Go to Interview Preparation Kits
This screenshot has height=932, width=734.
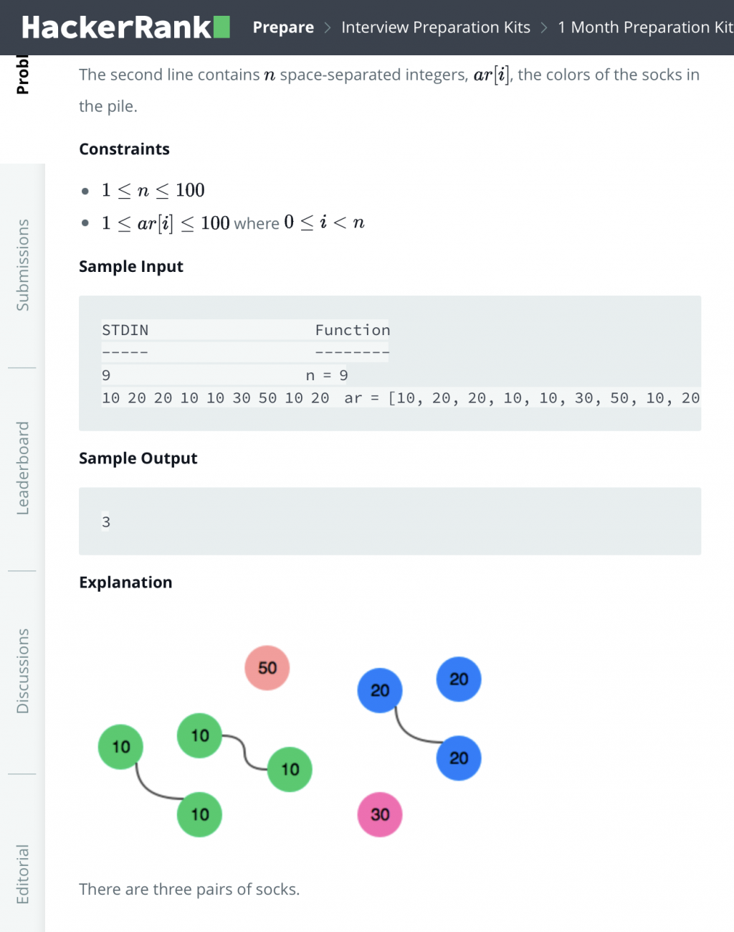click(435, 27)
